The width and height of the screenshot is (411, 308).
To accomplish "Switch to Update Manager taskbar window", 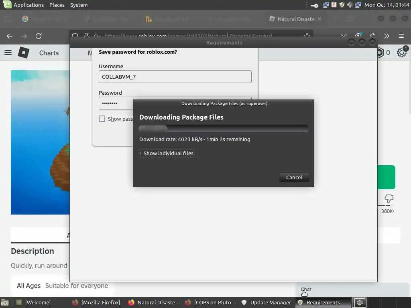I will tap(267, 302).
